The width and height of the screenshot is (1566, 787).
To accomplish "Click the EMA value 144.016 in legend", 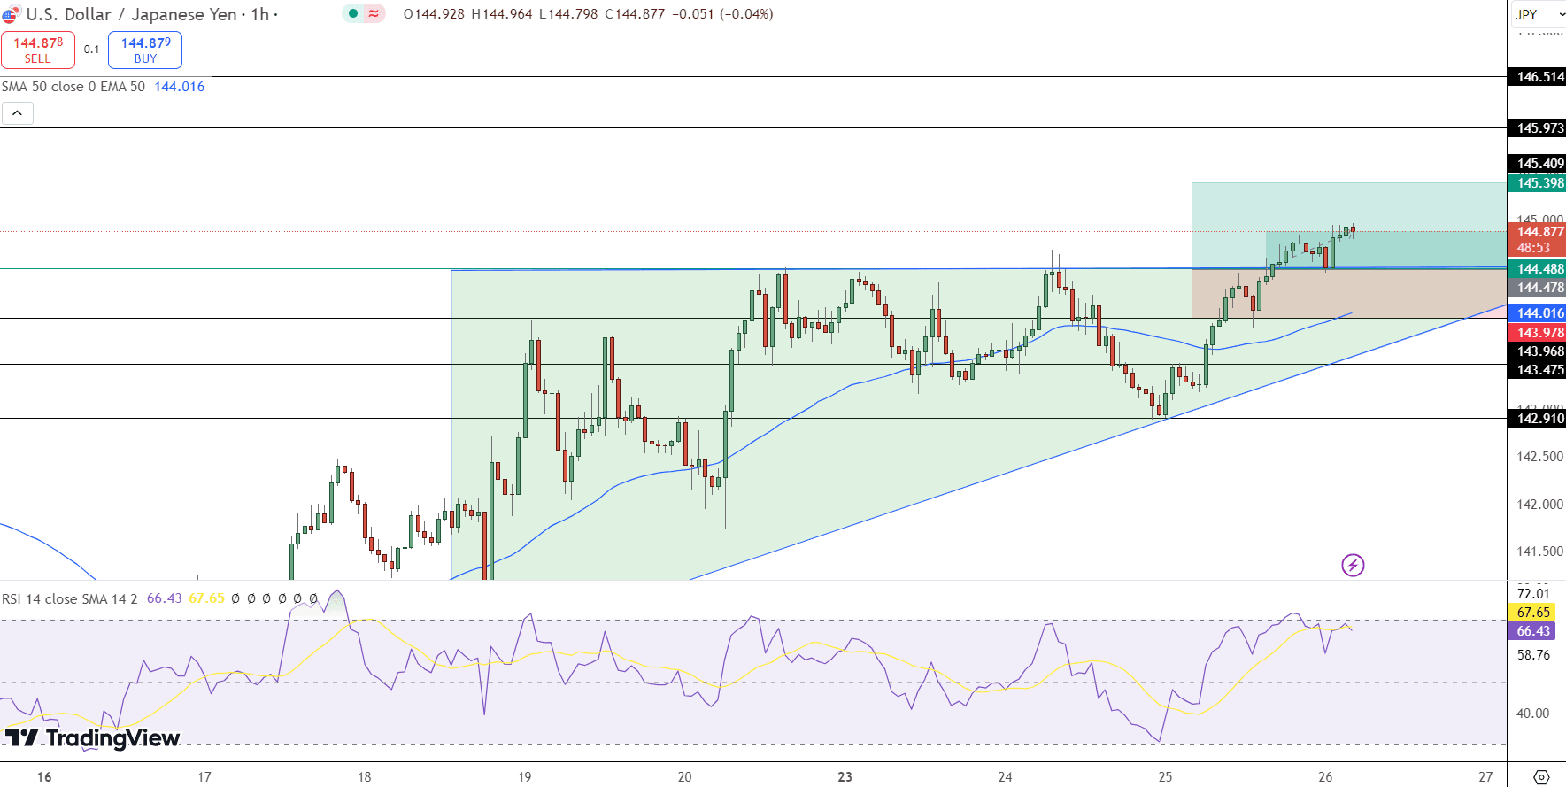I will coord(180,87).
